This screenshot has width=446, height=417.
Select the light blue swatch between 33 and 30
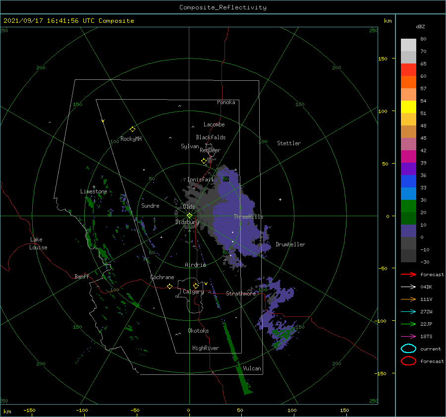(408, 193)
